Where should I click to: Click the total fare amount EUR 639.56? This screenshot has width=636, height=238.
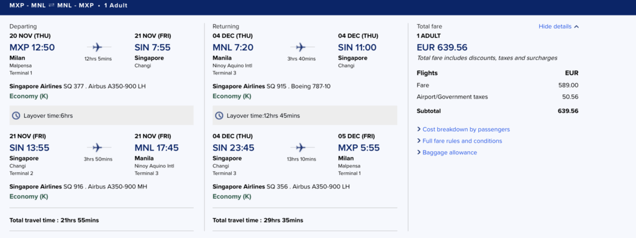pos(442,47)
